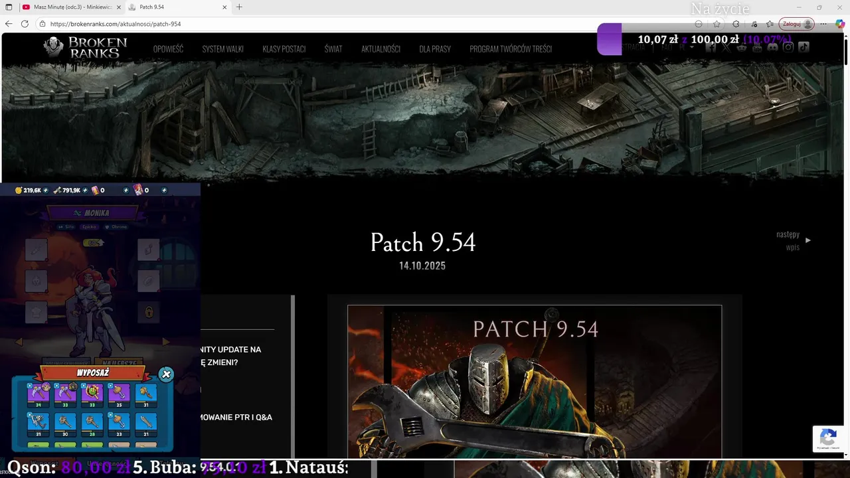
Task: Open the tab actions menu icon
Action: pyautogui.click(x=9, y=7)
